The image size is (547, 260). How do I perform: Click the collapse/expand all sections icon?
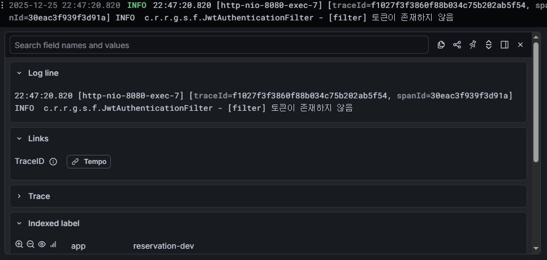click(x=489, y=45)
